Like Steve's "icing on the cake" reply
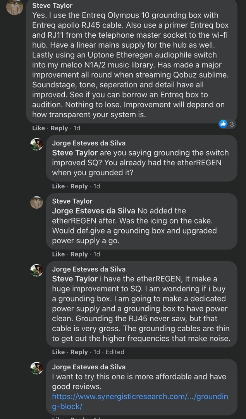 point(58,254)
